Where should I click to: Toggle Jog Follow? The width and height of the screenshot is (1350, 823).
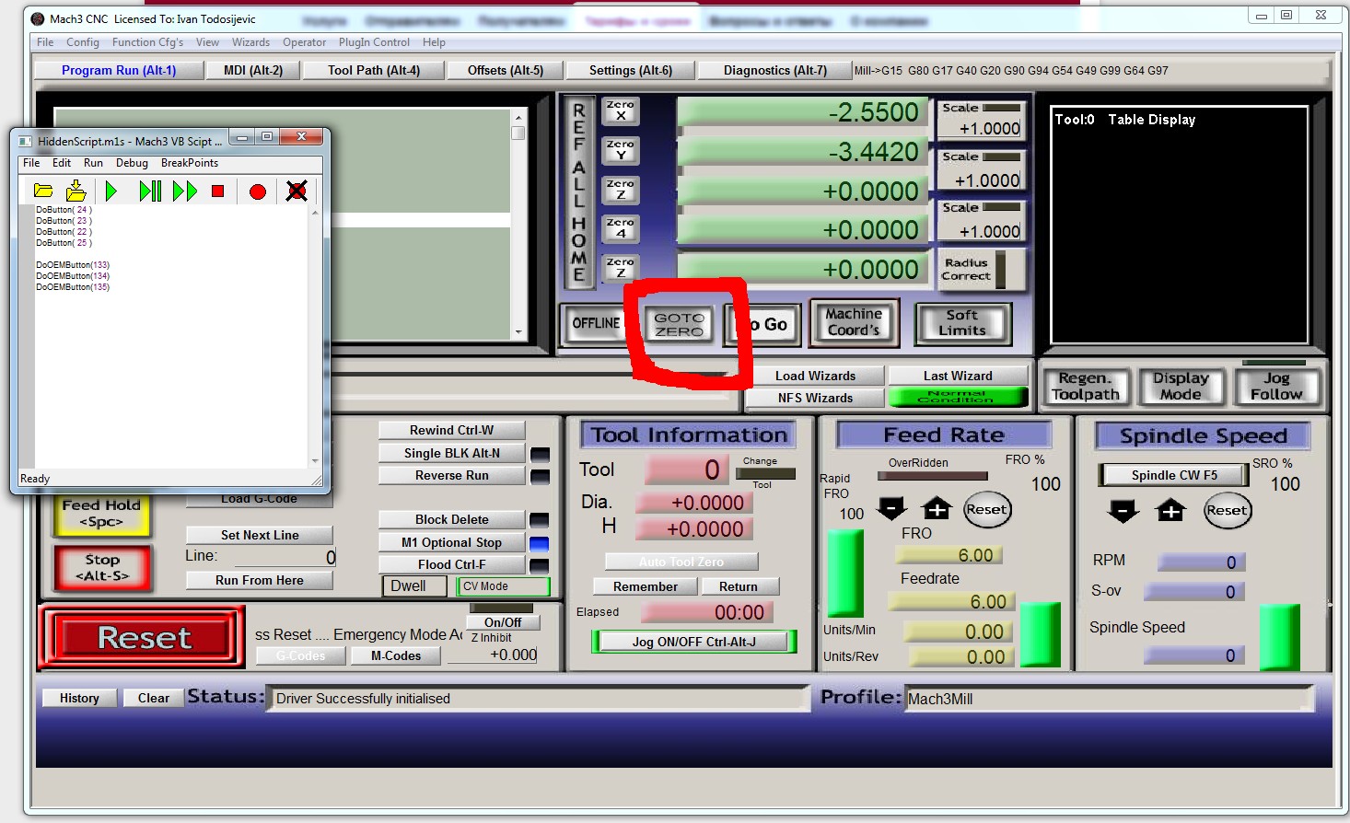[1276, 386]
